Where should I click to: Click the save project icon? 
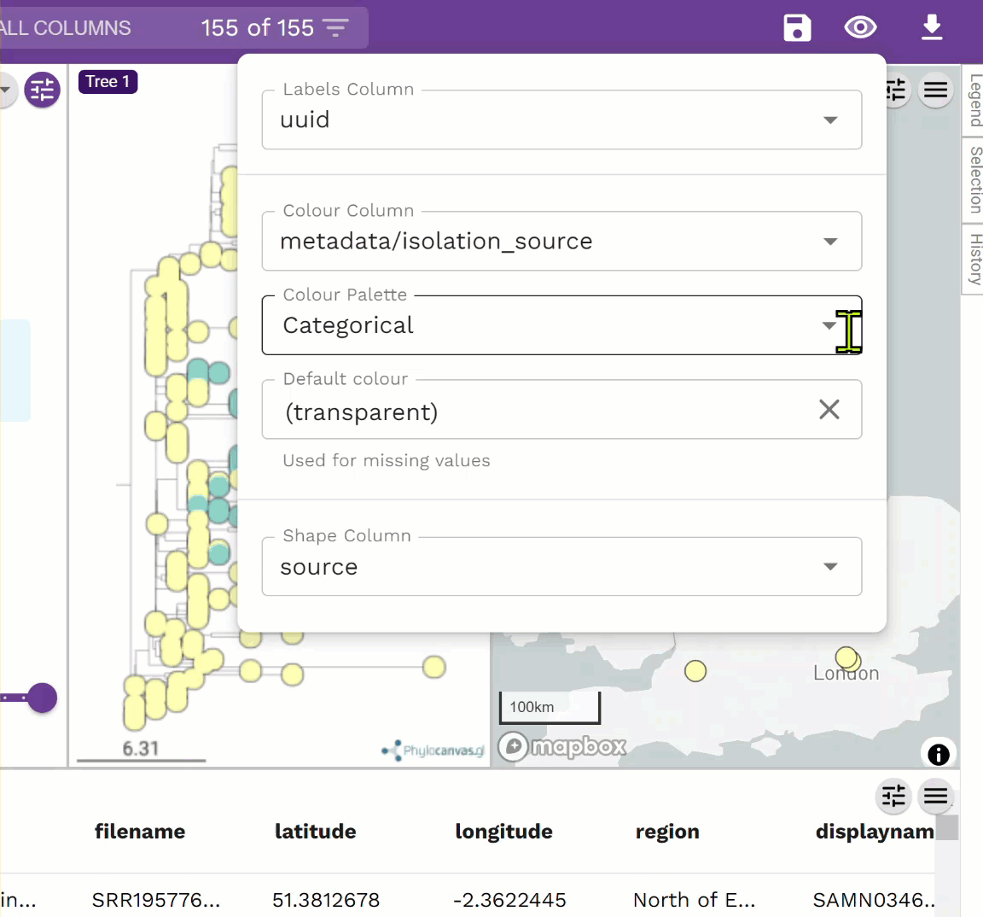click(x=797, y=28)
